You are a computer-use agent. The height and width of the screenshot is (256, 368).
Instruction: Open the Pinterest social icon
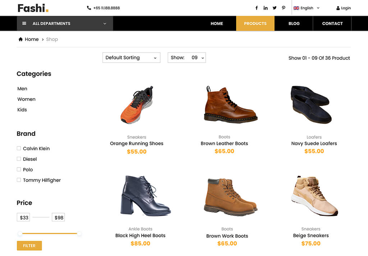[284, 8]
